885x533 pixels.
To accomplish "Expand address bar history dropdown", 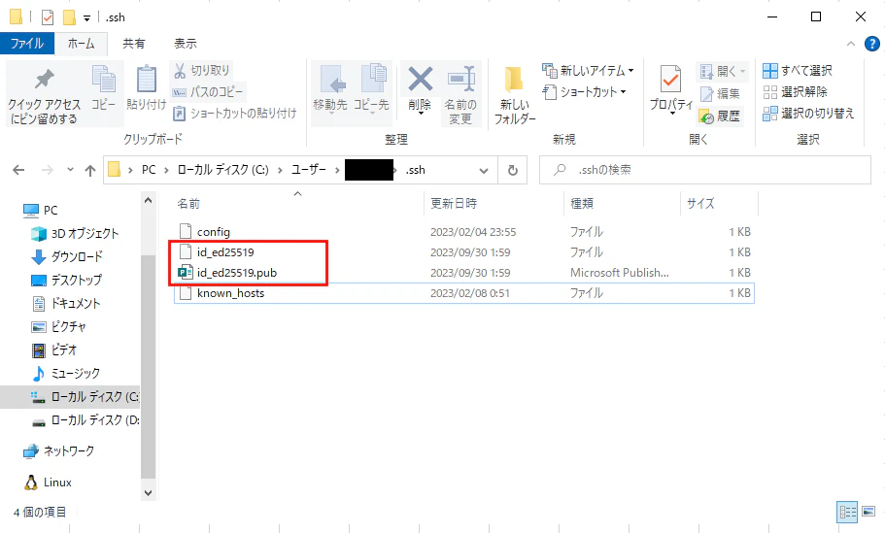I will tap(484, 170).
